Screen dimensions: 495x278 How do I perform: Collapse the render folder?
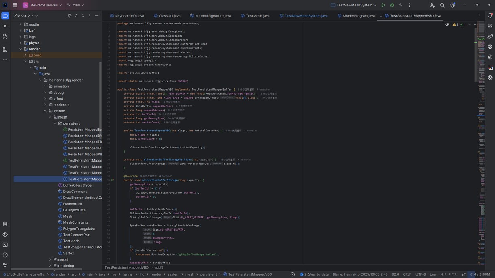(21, 49)
